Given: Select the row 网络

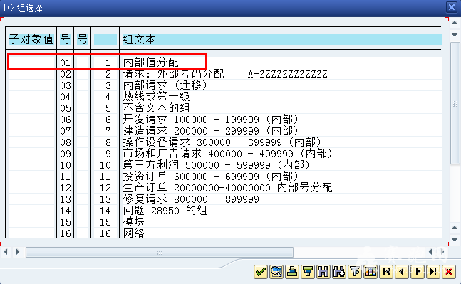Looking at the screenshot, I should pyautogui.click(x=225, y=233).
